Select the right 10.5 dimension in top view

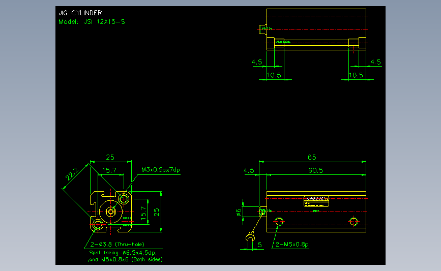(356, 75)
